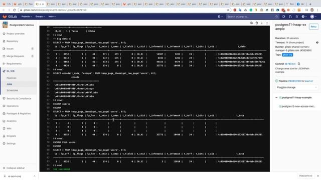Image resolution: width=321 pixels, height=180 pixels.
Task: Reload the page in the browser toolbar
Action: tap(15, 10)
